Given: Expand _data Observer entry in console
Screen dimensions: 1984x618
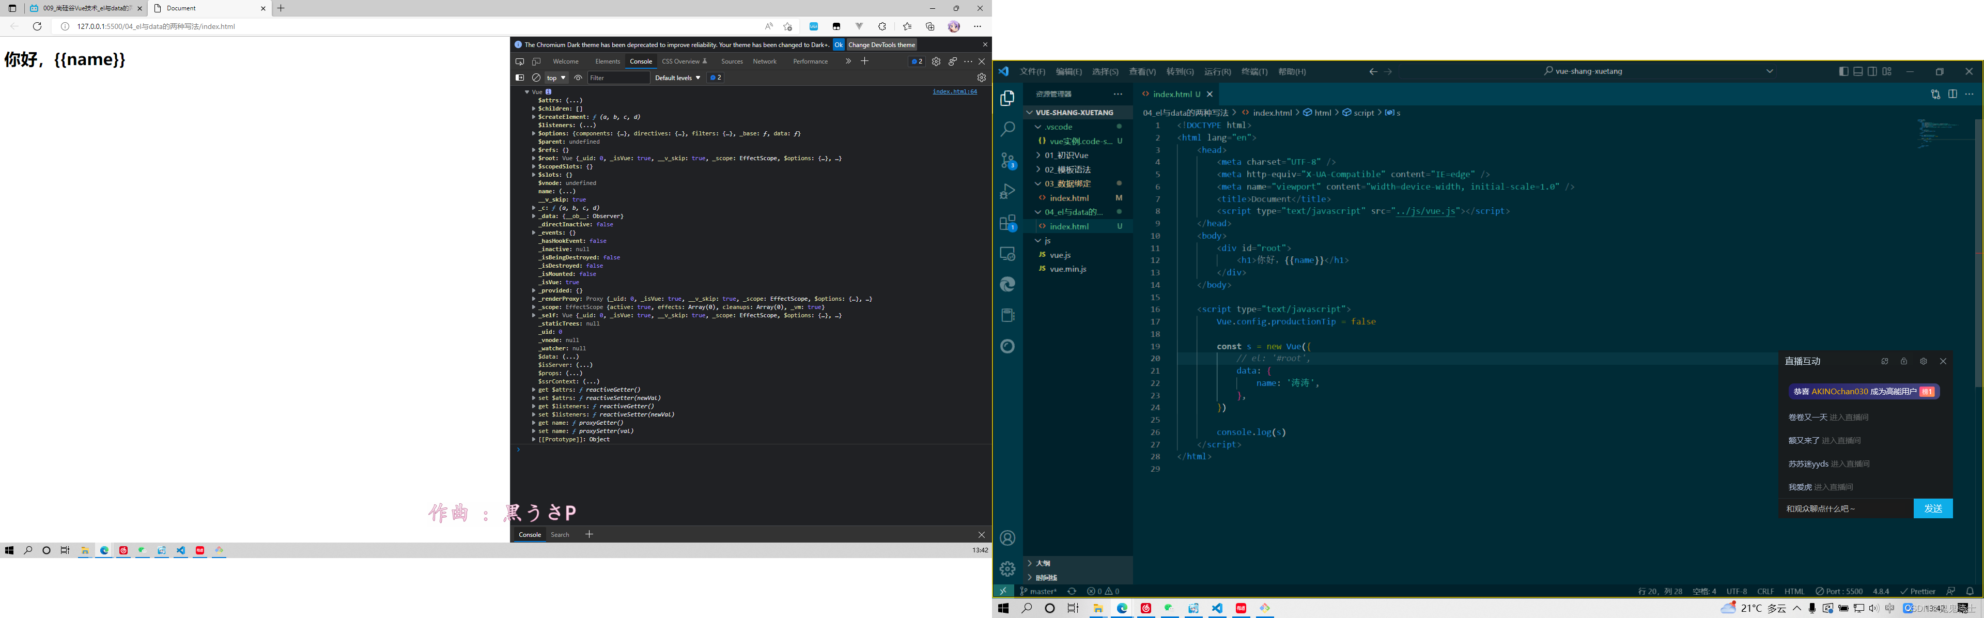Looking at the screenshot, I should [x=533, y=216].
